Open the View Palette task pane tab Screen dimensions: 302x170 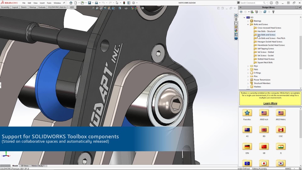click(x=236, y=27)
